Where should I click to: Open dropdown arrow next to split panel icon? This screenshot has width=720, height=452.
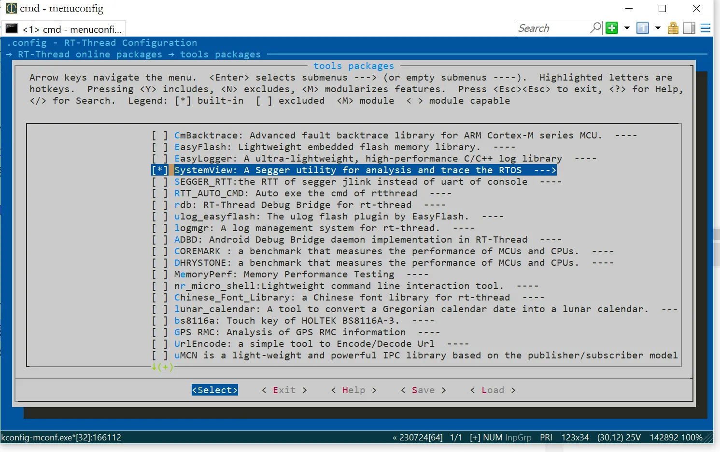(x=658, y=28)
